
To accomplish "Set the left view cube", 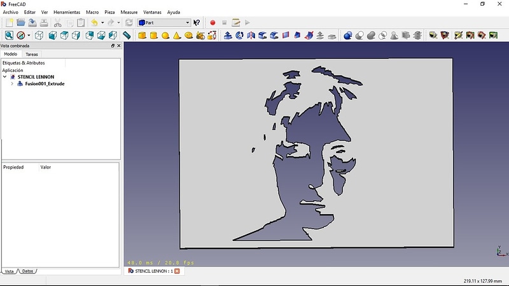I will [x=113, y=36].
